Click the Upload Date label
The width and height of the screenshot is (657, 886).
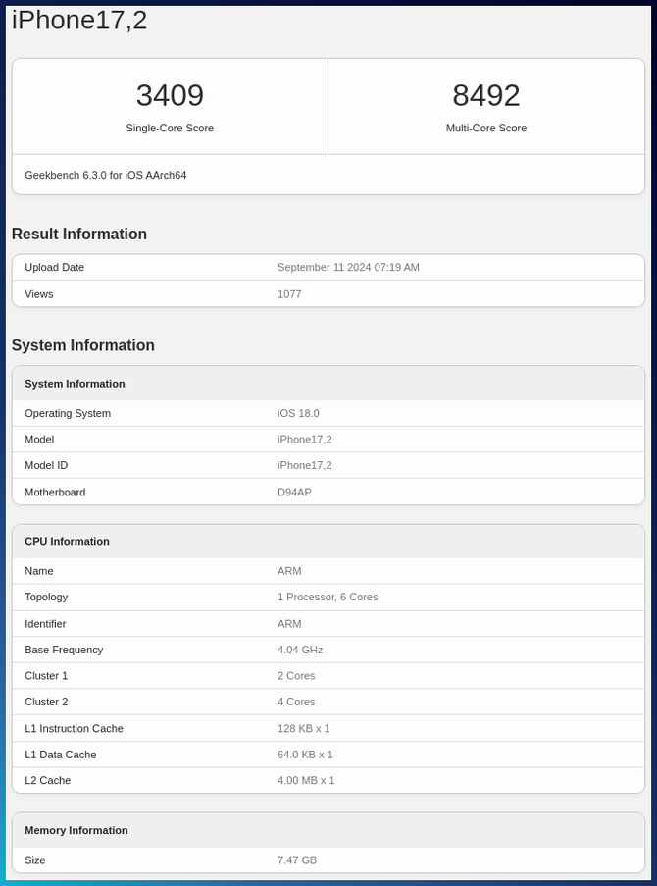pos(54,267)
